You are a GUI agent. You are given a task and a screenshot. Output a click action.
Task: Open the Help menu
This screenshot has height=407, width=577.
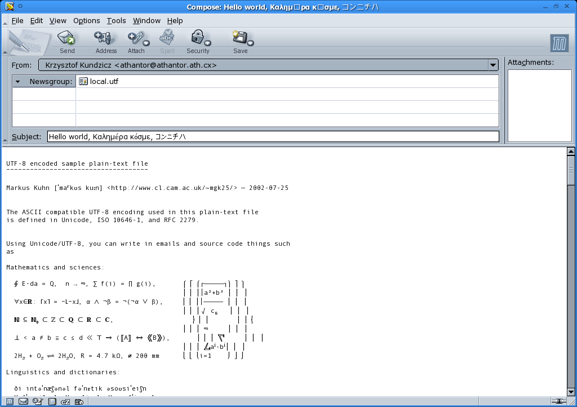click(x=175, y=21)
